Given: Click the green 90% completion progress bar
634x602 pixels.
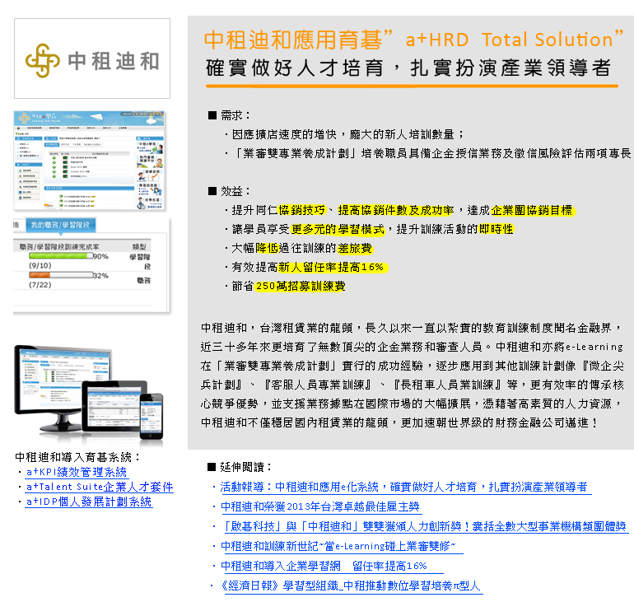Looking at the screenshot, I should (x=59, y=256).
